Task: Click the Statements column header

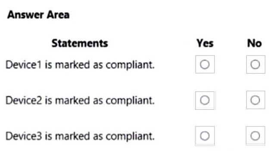Action: point(80,43)
